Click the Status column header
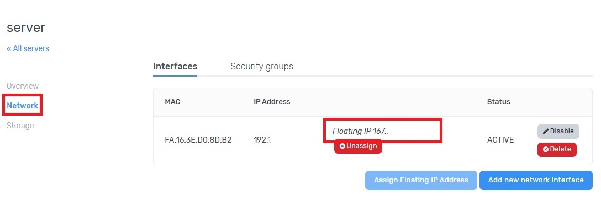The width and height of the screenshot is (601, 201). tap(499, 102)
